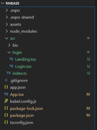
Task: Select the node_modules folder name
Action: pos(23,31)
